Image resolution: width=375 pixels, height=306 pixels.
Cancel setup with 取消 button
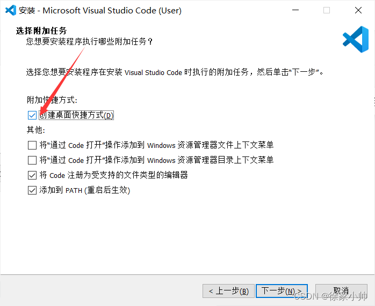point(341,291)
